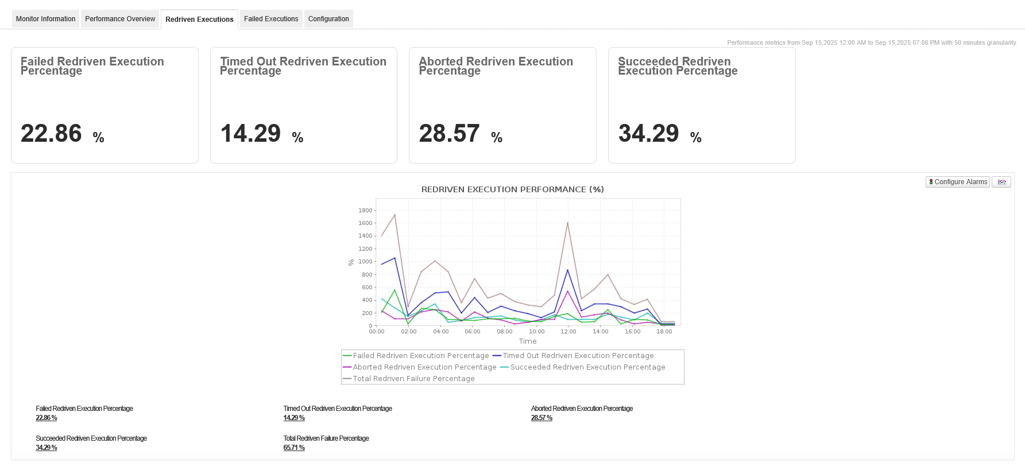This screenshot has width=1025, height=466.
Task: Open the 22.86 % Failed Redriven value link
Action: (x=47, y=418)
